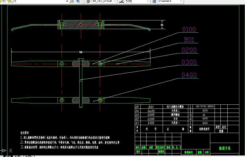Click the 单件 header cell
Viewport: 245px width, 157px height.
(x=218, y=127)
